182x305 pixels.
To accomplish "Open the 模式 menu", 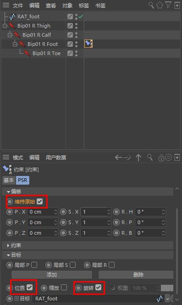I will [x=18, y=158].
